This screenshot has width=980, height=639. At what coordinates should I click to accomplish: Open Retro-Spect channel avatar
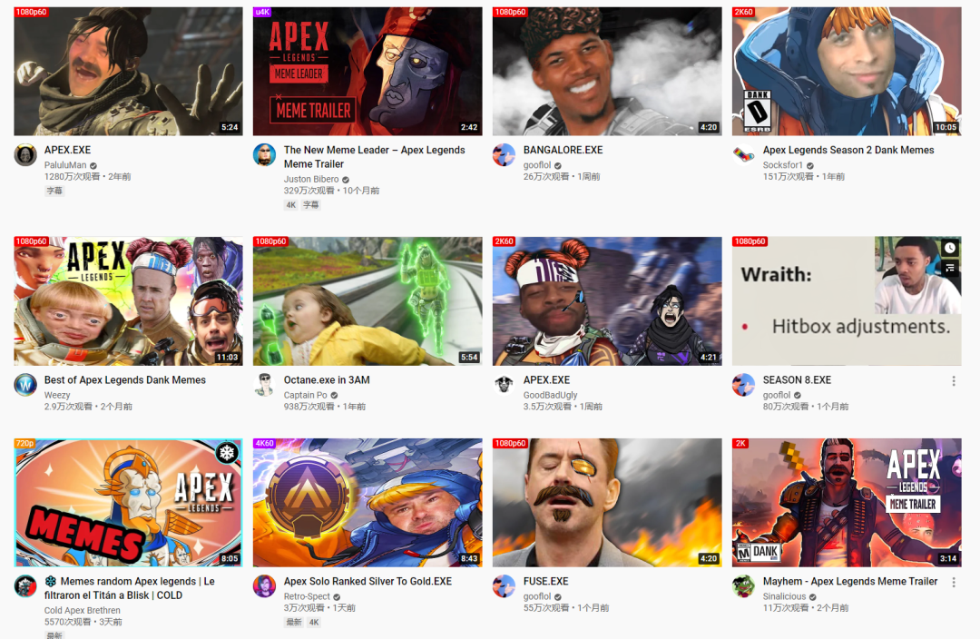264,585
